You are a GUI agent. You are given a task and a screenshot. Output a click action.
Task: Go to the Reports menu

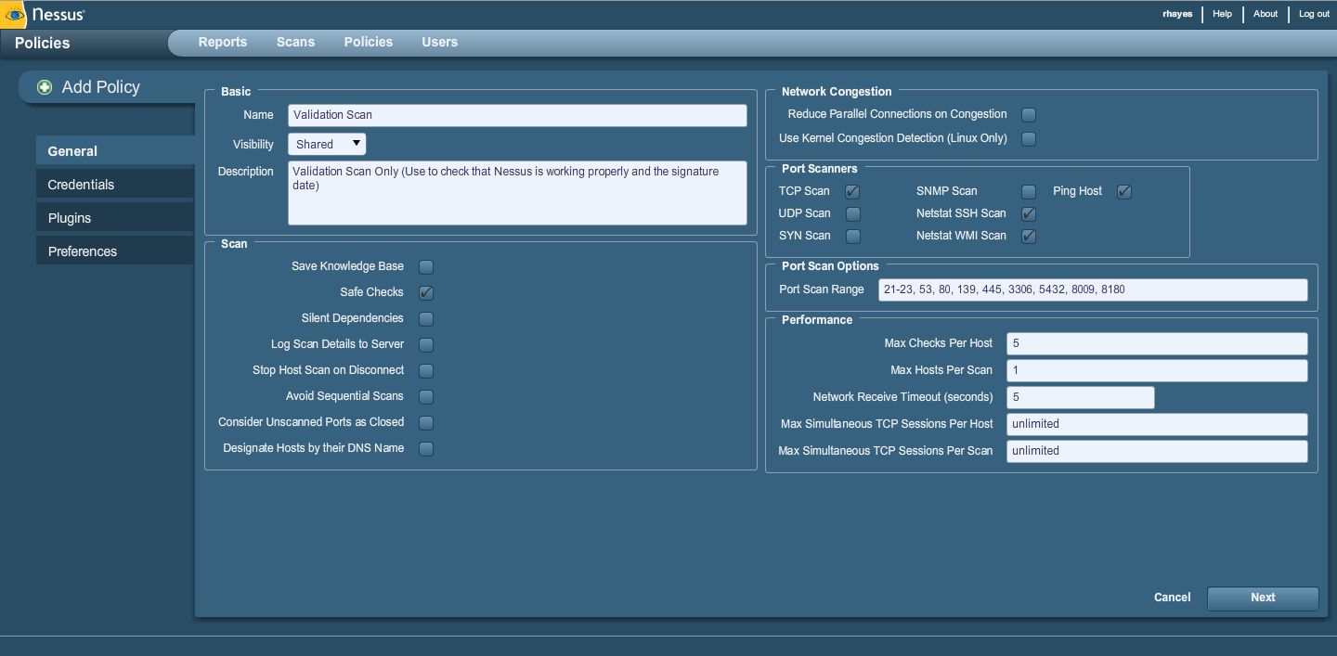coord(223,42)
